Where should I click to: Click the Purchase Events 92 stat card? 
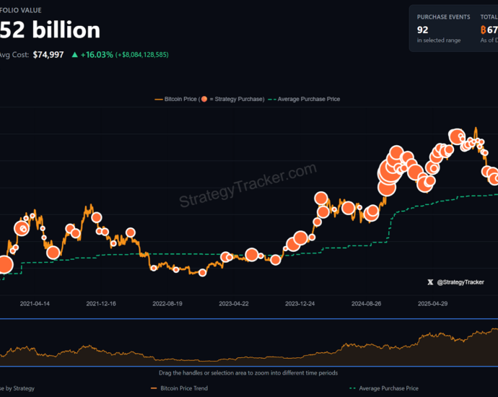point(443,29)
